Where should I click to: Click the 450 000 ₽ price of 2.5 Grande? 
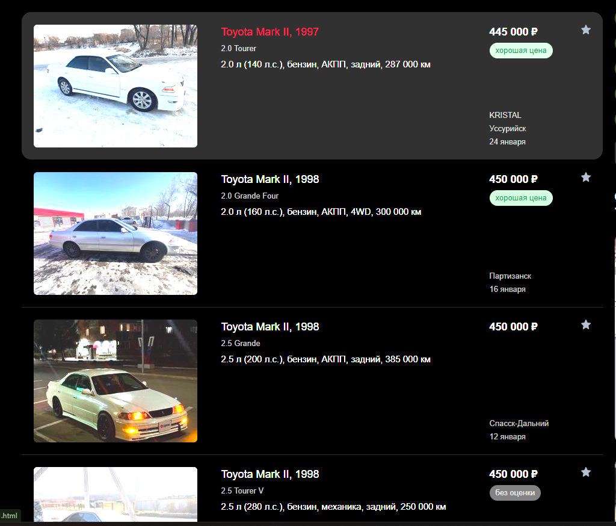(x=514, y=327)
